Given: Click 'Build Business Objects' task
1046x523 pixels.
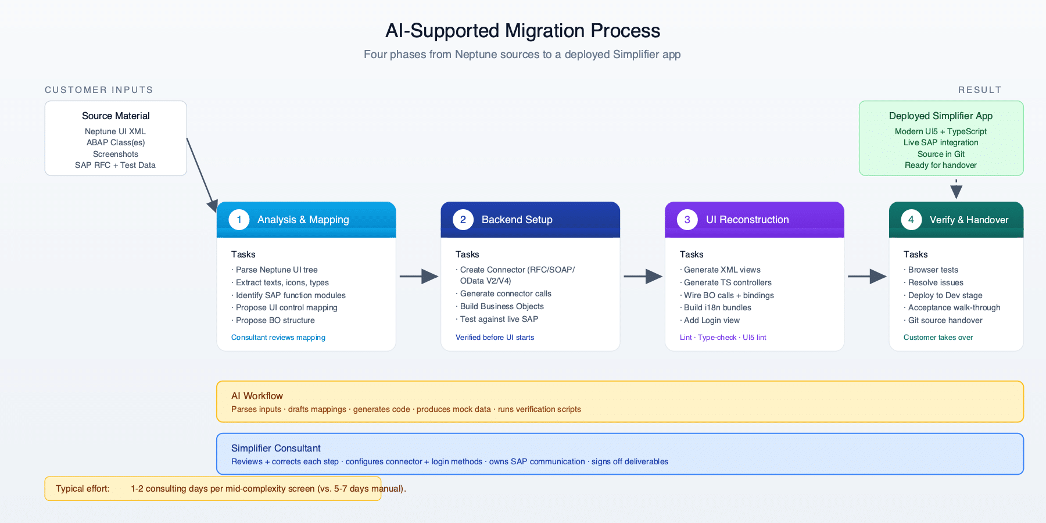Looking at the screenshot, I should click(500, 306).
